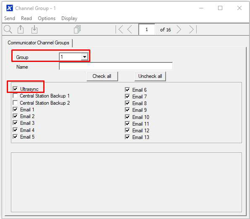250x219 pixels.
Task: Click the magnifier search icon in toolbar
Action: [x=8, y=29]
